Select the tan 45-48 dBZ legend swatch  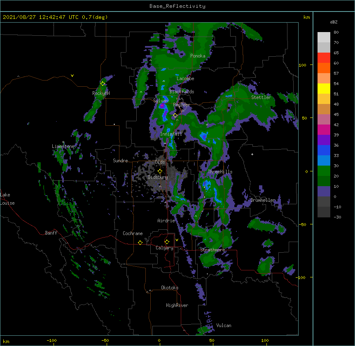coord(324,109)
